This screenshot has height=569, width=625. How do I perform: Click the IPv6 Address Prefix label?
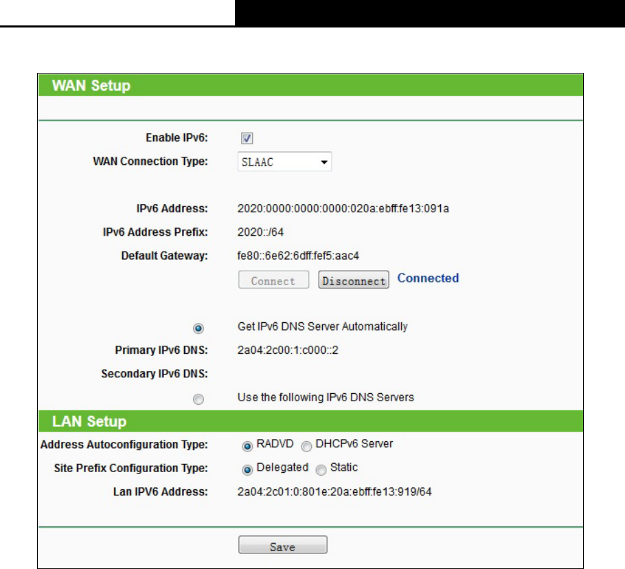pyautogui.click(x=155, y=232)
